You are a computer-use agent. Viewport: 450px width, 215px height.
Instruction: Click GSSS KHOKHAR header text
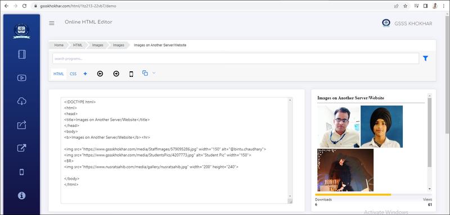(413, 24)
